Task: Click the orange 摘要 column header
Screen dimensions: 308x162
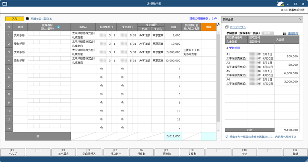Action: (x=209, y=27)
